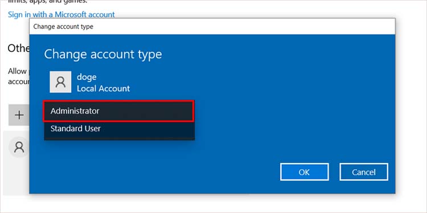
Task: Click the Change account type title bar
Action: click(212, 27)
